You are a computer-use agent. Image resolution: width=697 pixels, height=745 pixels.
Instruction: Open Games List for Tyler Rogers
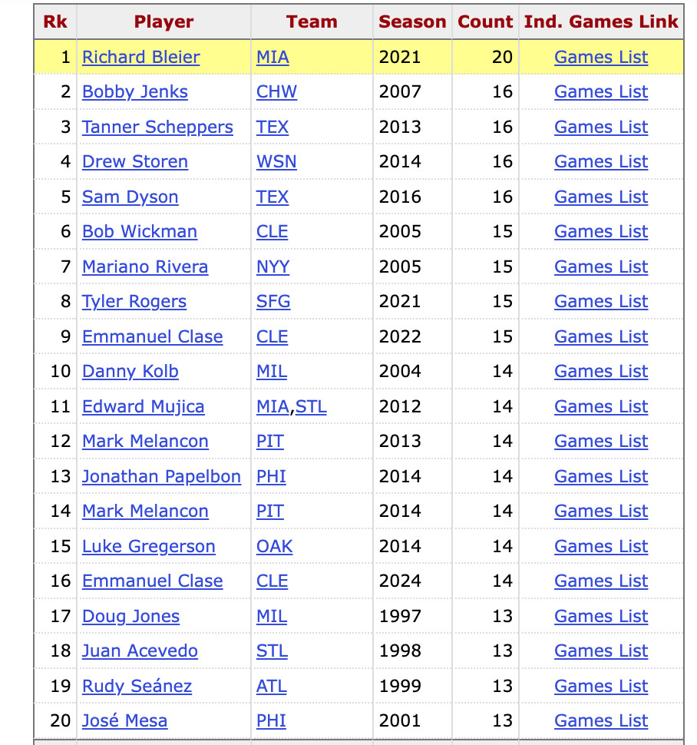tap(601, 302)
